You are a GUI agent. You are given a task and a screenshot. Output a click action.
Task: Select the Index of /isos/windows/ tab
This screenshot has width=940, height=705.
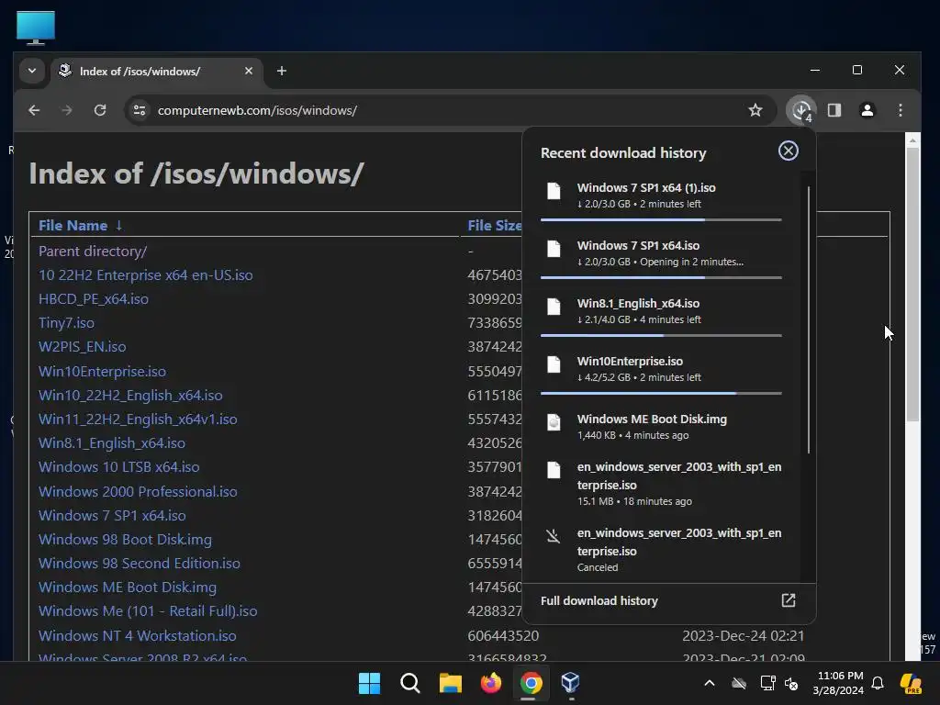156,72
